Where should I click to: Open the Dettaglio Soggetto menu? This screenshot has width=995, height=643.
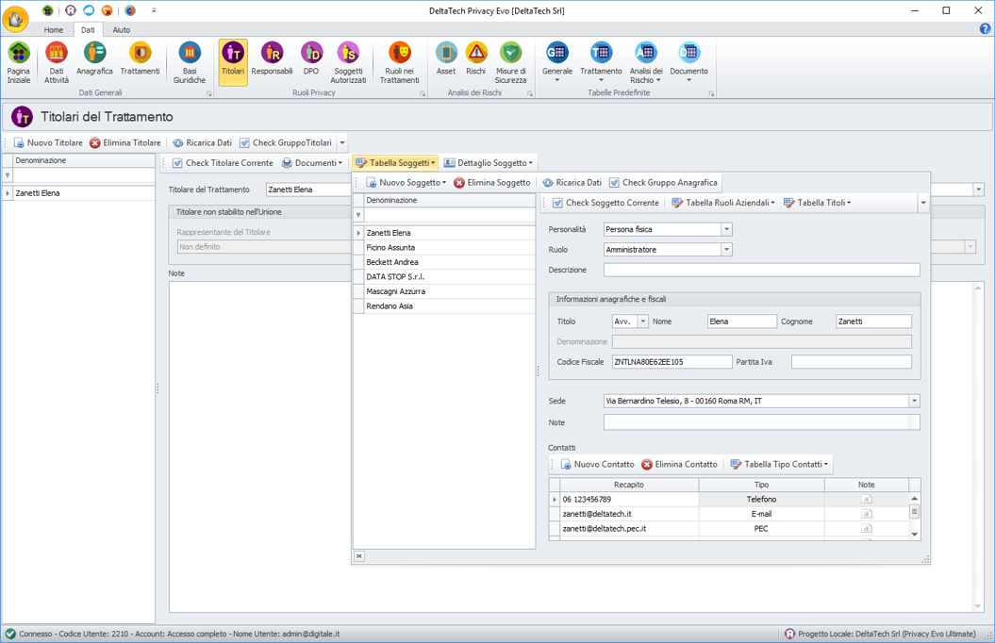(x=488, y=163)
